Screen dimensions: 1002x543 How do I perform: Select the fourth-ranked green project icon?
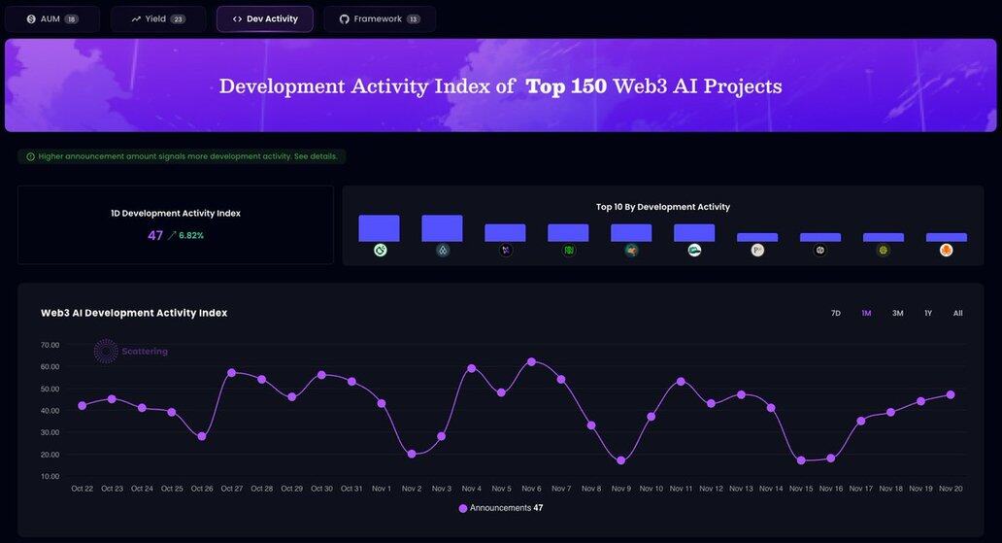569,251
